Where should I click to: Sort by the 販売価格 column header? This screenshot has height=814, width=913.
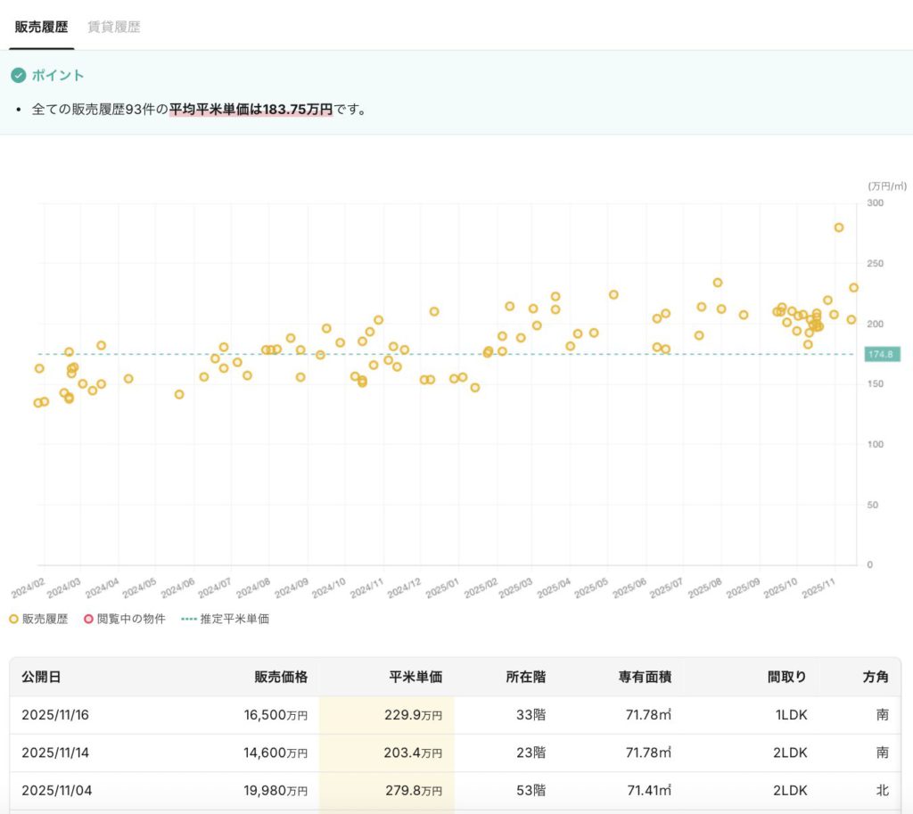point(281,677)
